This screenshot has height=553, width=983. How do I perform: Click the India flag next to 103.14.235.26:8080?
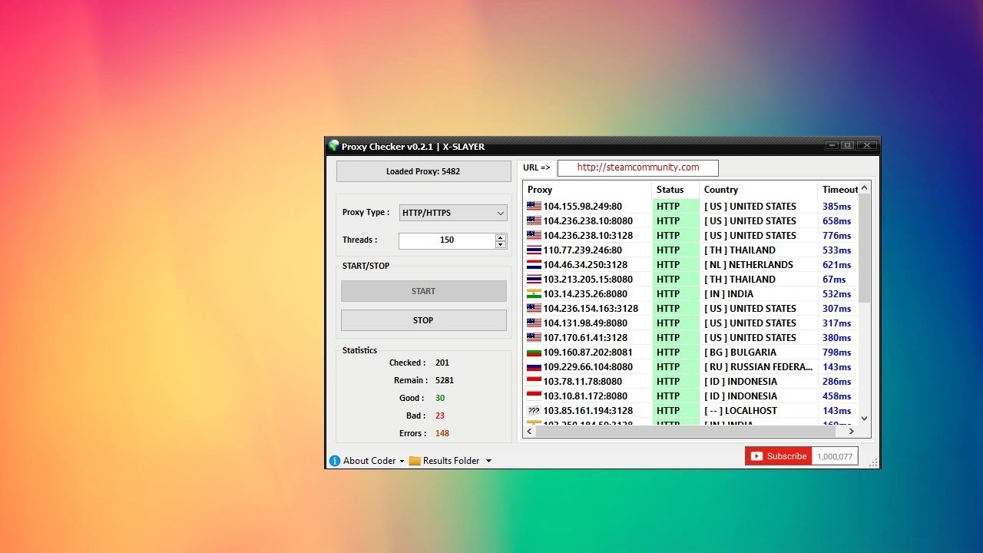[x=534, y=293]
